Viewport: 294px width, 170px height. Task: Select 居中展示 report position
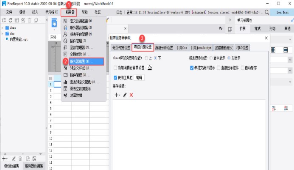pyautogui.click(x=211, y=58)
